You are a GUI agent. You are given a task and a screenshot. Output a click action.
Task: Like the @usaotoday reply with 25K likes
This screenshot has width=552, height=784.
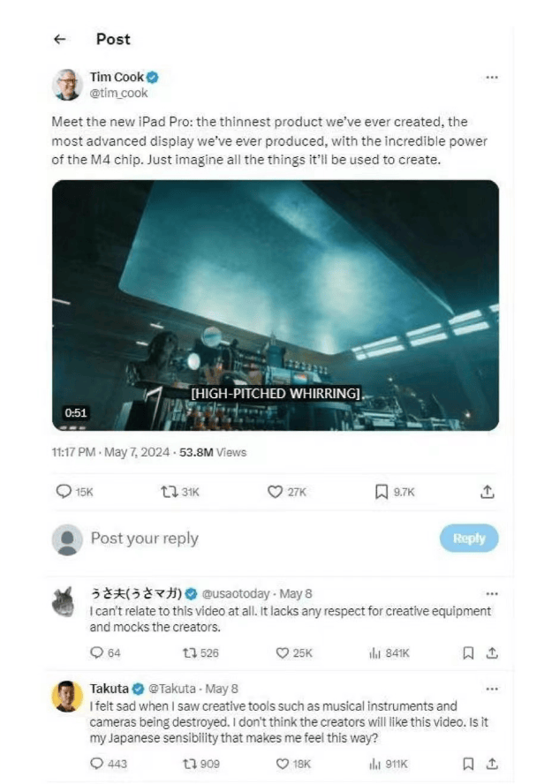[283, 653]
